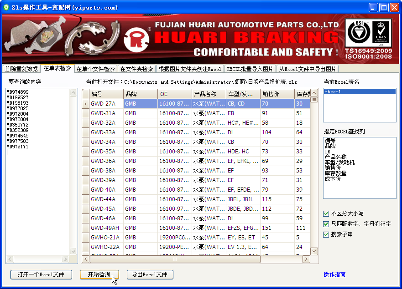This screenshot has height=289, width=402.
Task: Click the row selector arrow beside GWD-27A
Action: (x=86, y=104)
